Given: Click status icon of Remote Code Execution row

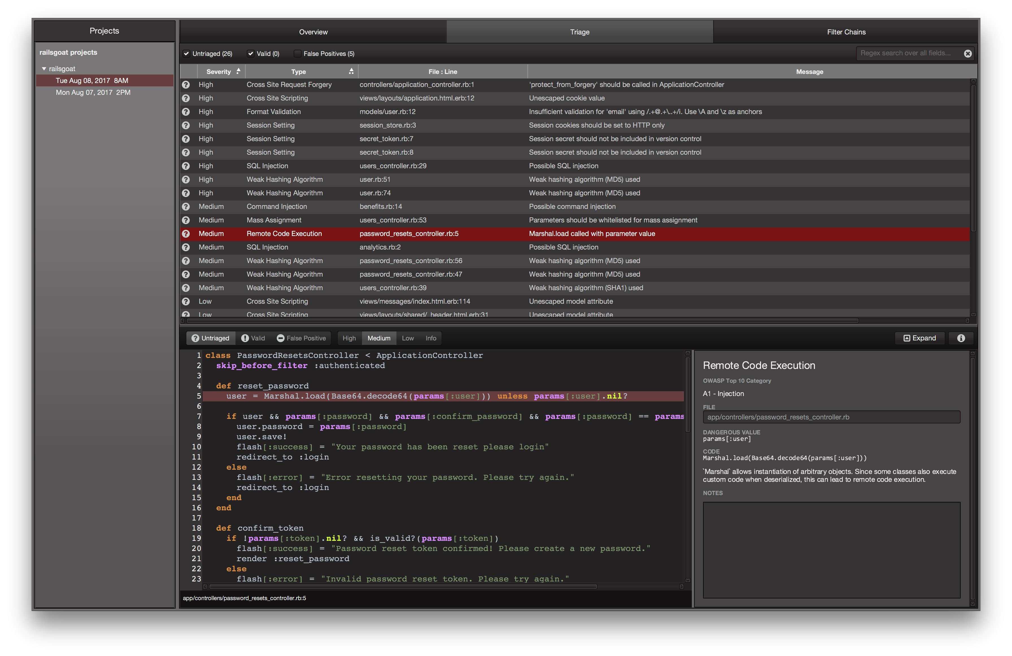Looking at the screenshot, I should point(186,234).
